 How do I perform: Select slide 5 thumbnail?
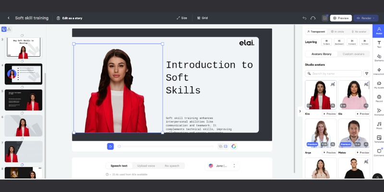tap(23, 100)
